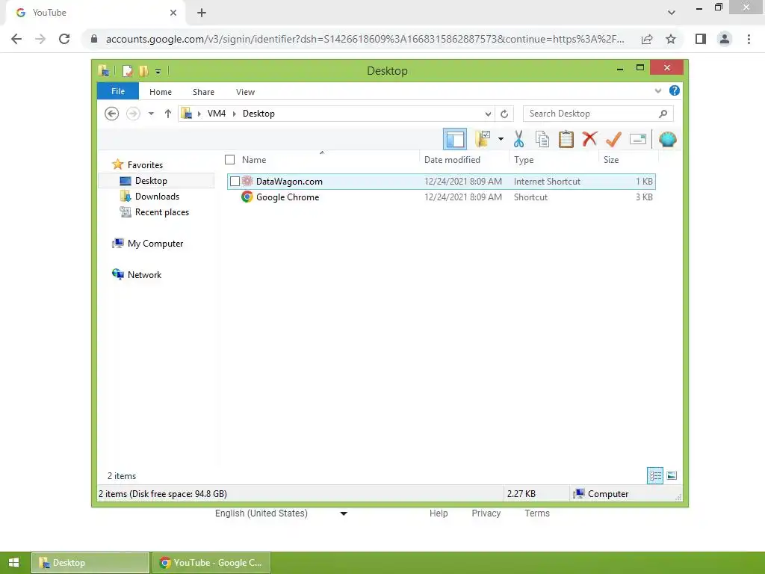Click the orange checkmark toolbar icon
Screen dimensions: 765x574
[613, 139]
